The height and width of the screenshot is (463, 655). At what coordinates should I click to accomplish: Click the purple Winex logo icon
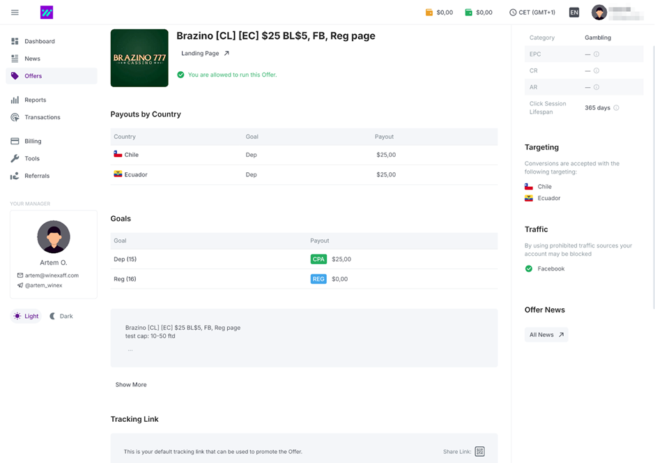(x=46, y=13)
